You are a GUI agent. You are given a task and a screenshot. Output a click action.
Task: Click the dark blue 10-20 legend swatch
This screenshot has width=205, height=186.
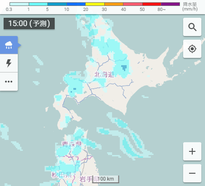pos(76,4)
